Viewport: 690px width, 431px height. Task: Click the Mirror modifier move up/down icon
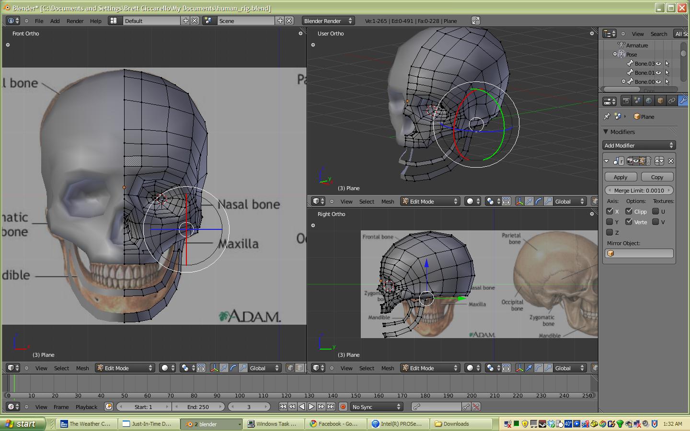pyautogui.click(x=659, y=161)
